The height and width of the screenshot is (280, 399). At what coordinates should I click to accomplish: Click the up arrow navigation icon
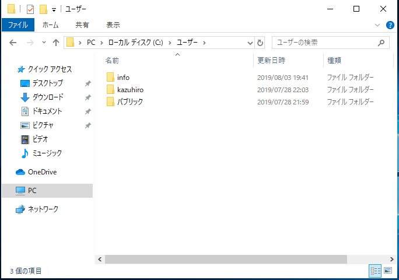point(56,43)
